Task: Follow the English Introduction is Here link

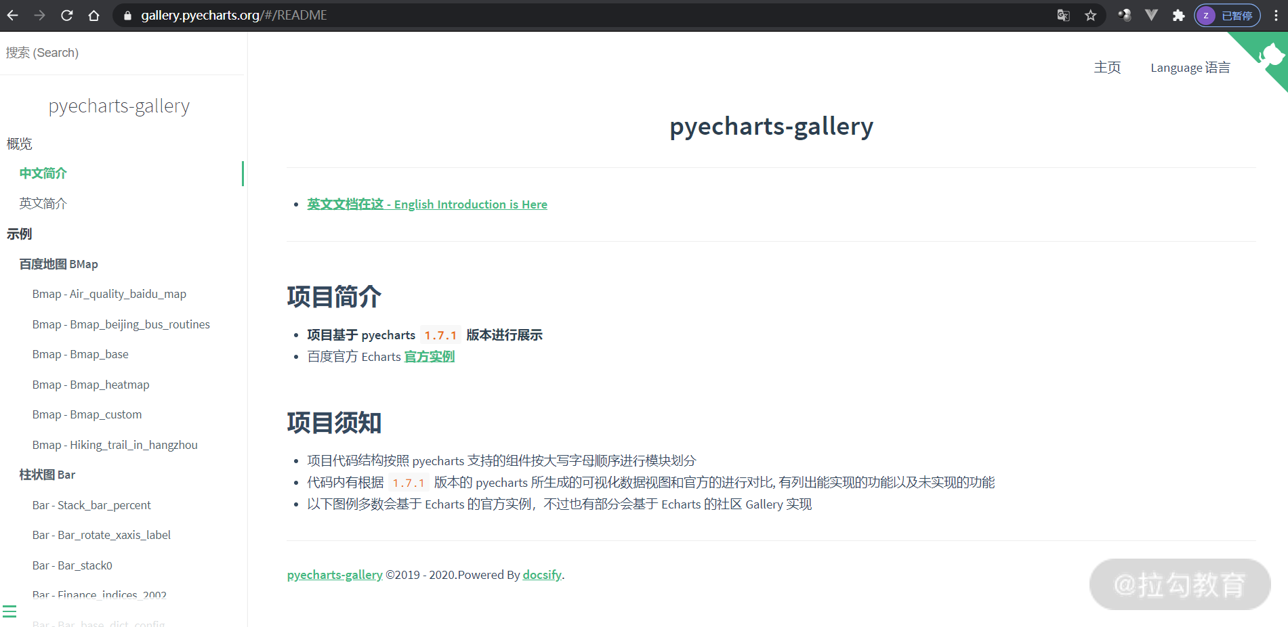Action: 427,204
